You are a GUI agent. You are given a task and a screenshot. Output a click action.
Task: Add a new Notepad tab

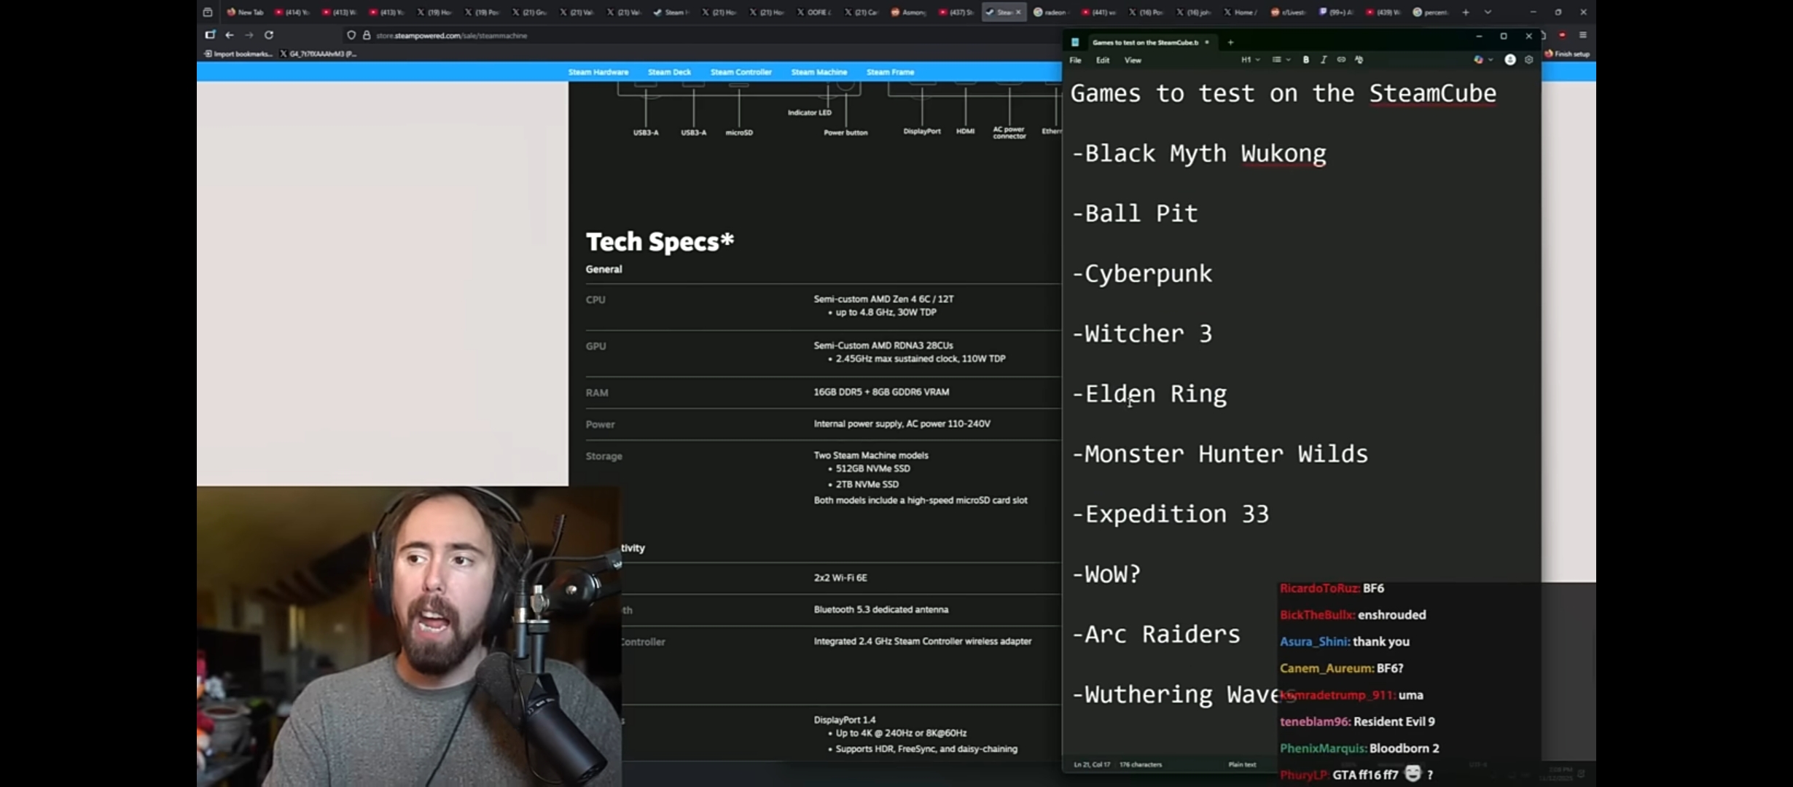[1230, 42]
